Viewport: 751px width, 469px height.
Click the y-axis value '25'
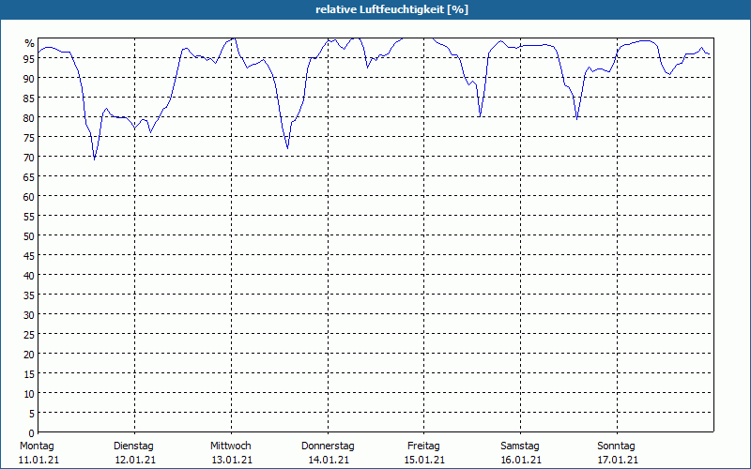pos(29,335)
